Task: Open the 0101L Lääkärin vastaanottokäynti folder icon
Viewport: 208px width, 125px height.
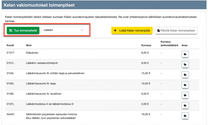Action: 185,64
